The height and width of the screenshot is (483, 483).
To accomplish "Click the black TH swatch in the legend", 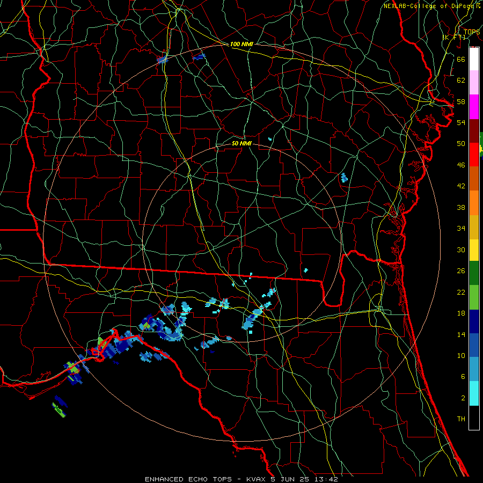I will [x=474, y=418].
